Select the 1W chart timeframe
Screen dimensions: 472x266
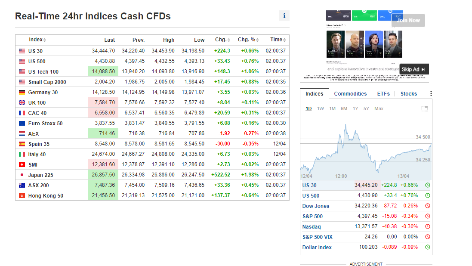pyautogui.click(x=321, y=108)
